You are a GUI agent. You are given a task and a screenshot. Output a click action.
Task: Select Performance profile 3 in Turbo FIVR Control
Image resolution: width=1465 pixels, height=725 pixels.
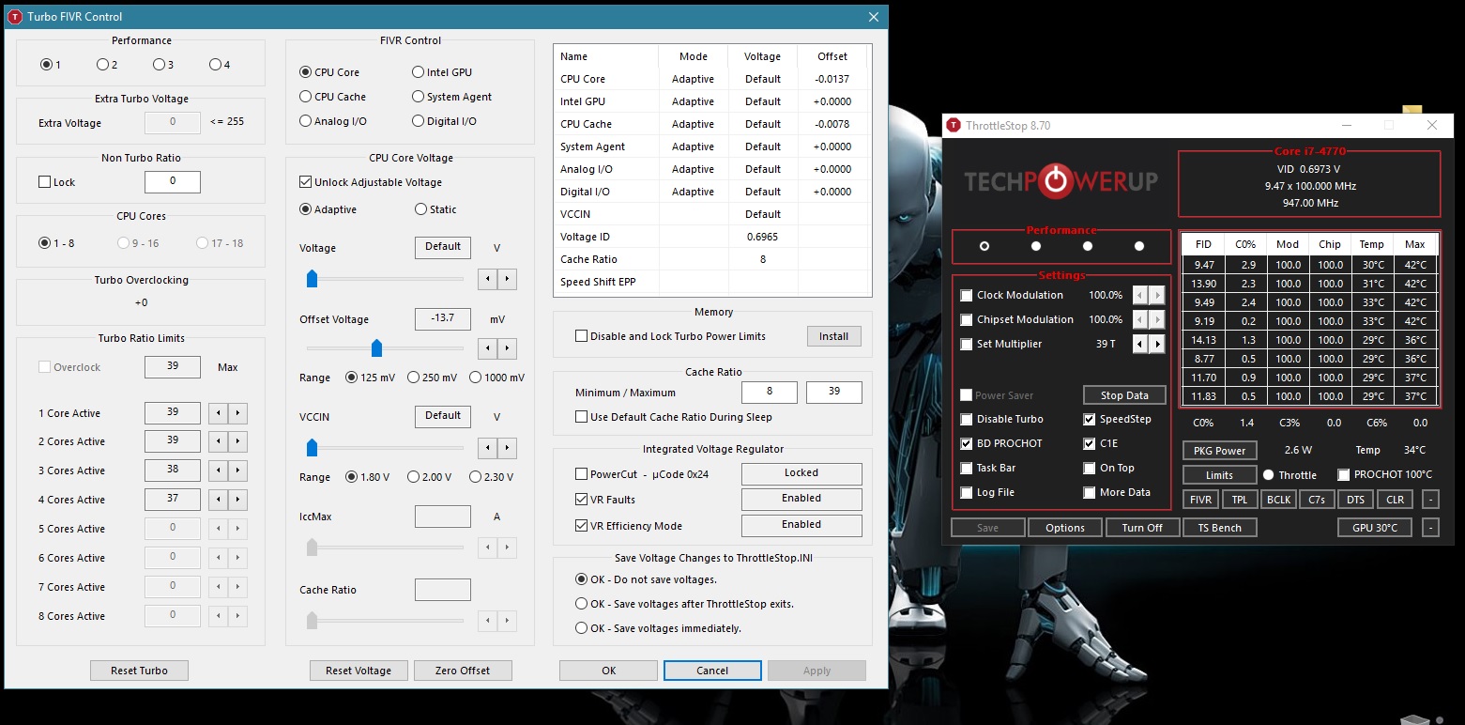159,65
